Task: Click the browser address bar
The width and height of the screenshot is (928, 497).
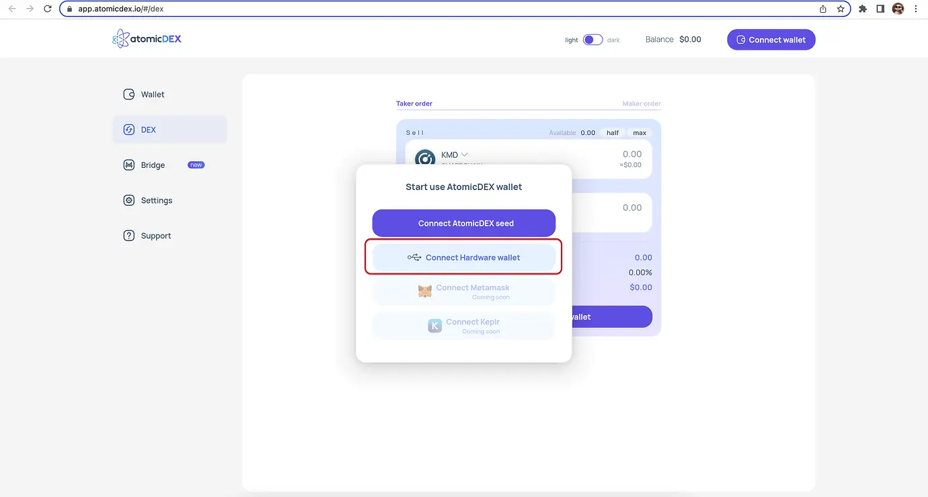Action: (269, 9)
